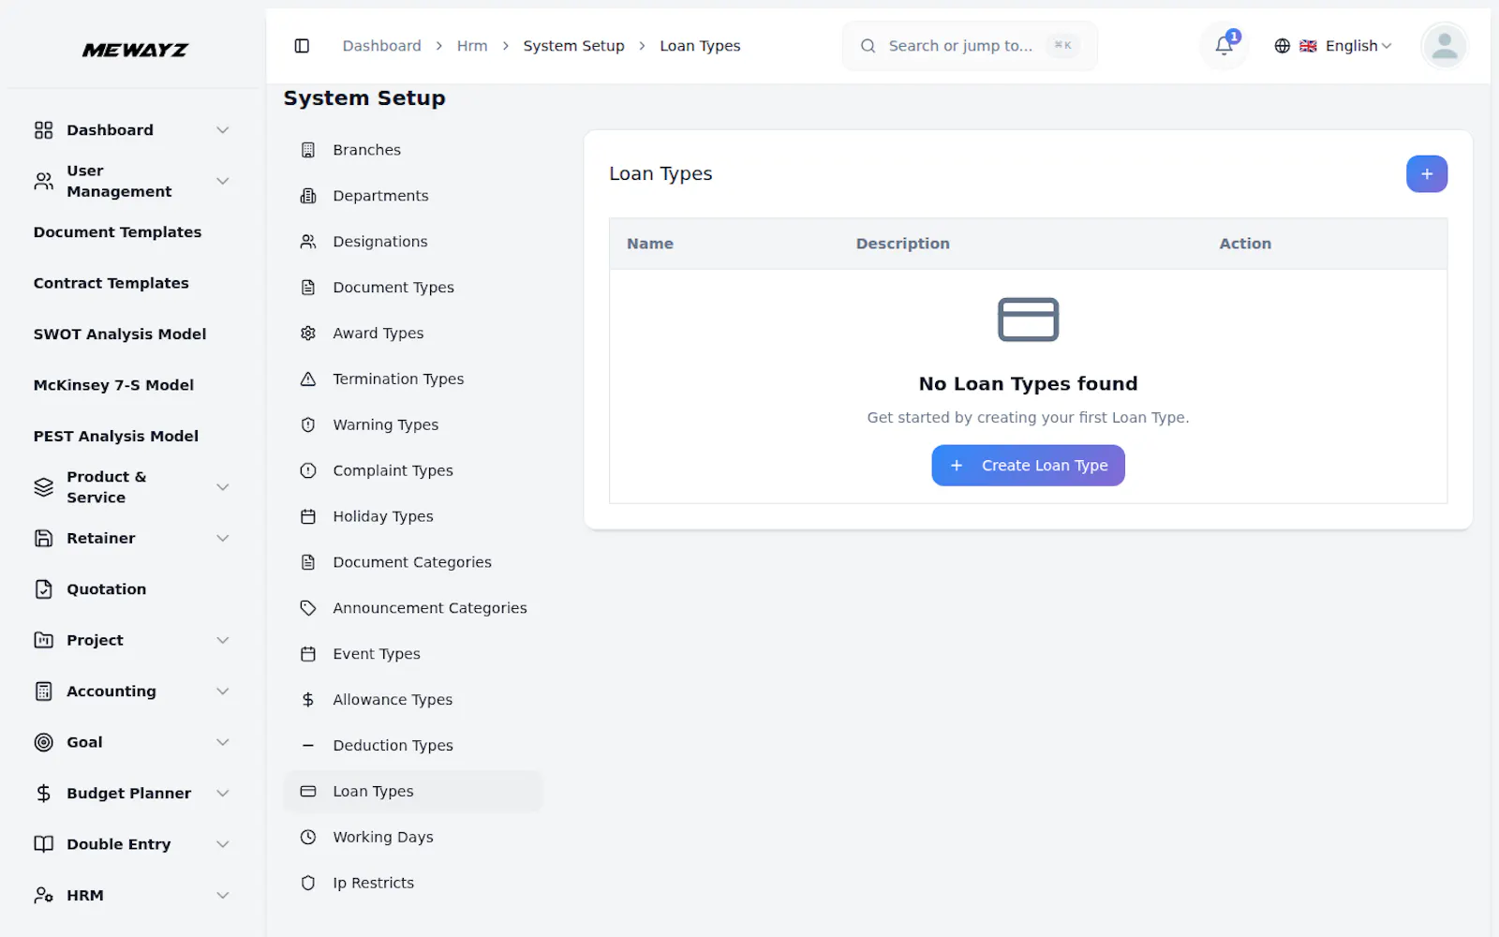Expand the Product & Service chevron

[223, 487]
